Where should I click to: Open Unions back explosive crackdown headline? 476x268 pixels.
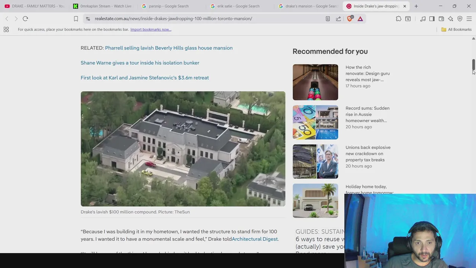(368, 154)
